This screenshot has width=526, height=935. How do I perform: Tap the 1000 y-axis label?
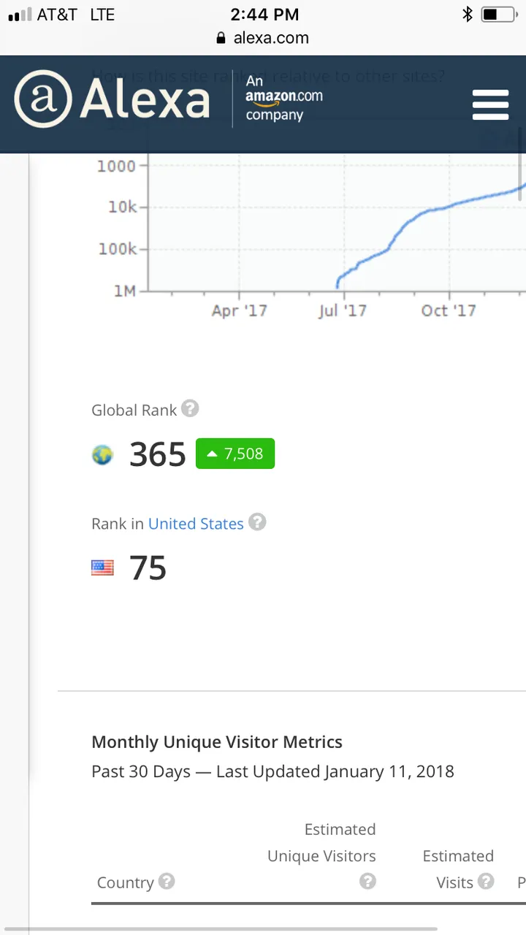(x=116, y=166)
